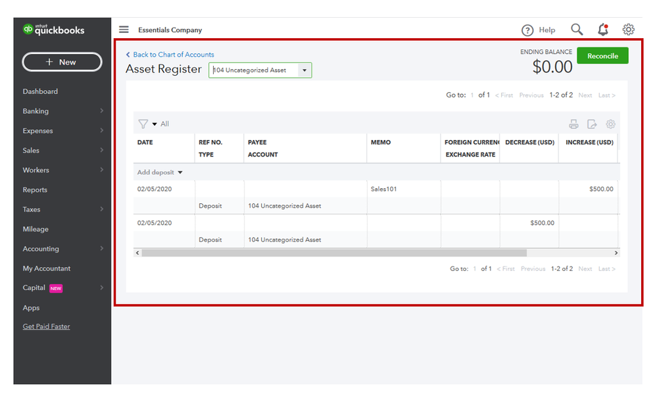Viewport: 657px width, 398px height.
Task: Open Mileage in the sidebar
Action: 36,229
